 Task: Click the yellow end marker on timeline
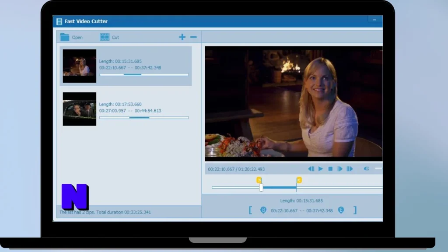(299, 180)
